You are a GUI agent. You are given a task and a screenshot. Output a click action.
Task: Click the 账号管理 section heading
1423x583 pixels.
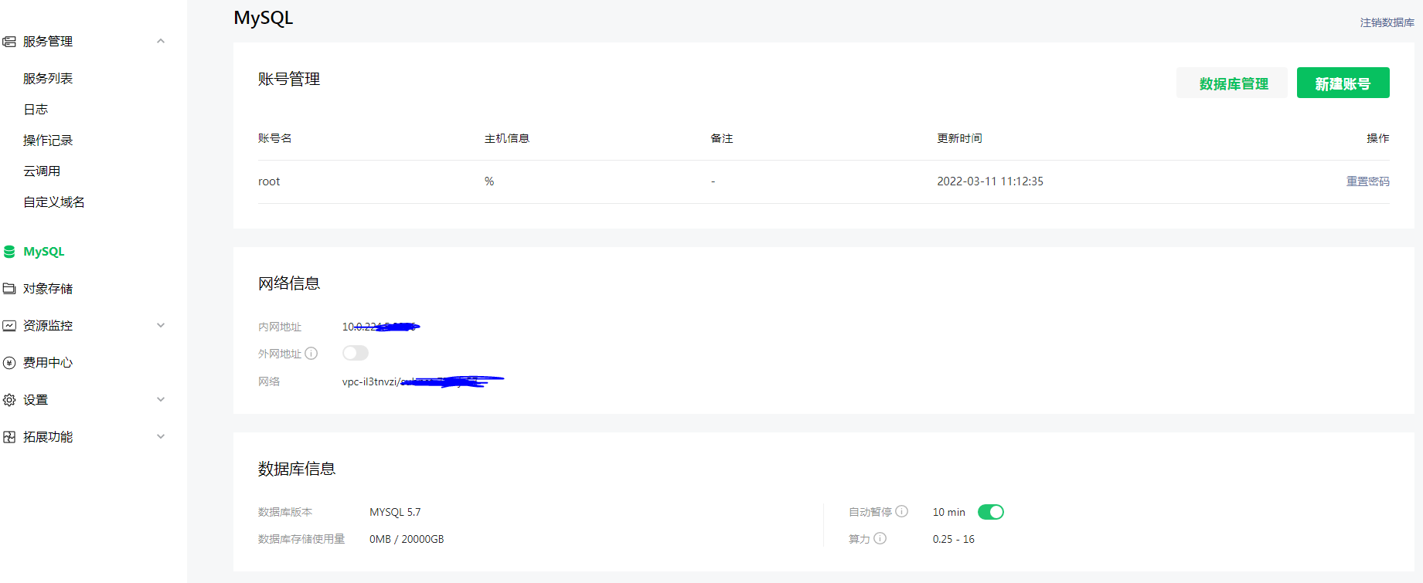pyautogui.click(x=289, y=79)
